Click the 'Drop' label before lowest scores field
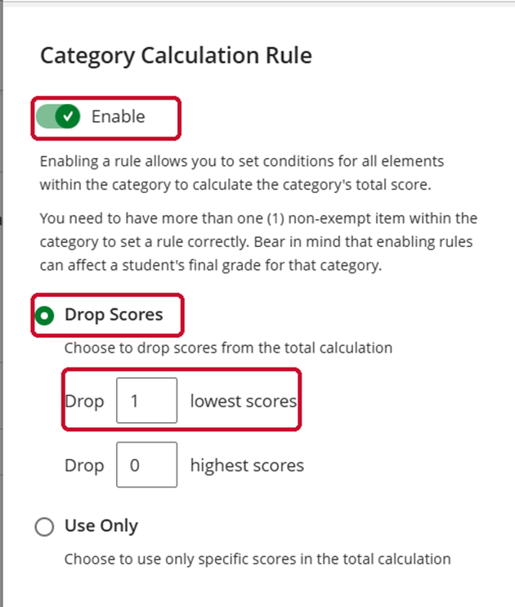515x607 pixels. click(84, 402)
